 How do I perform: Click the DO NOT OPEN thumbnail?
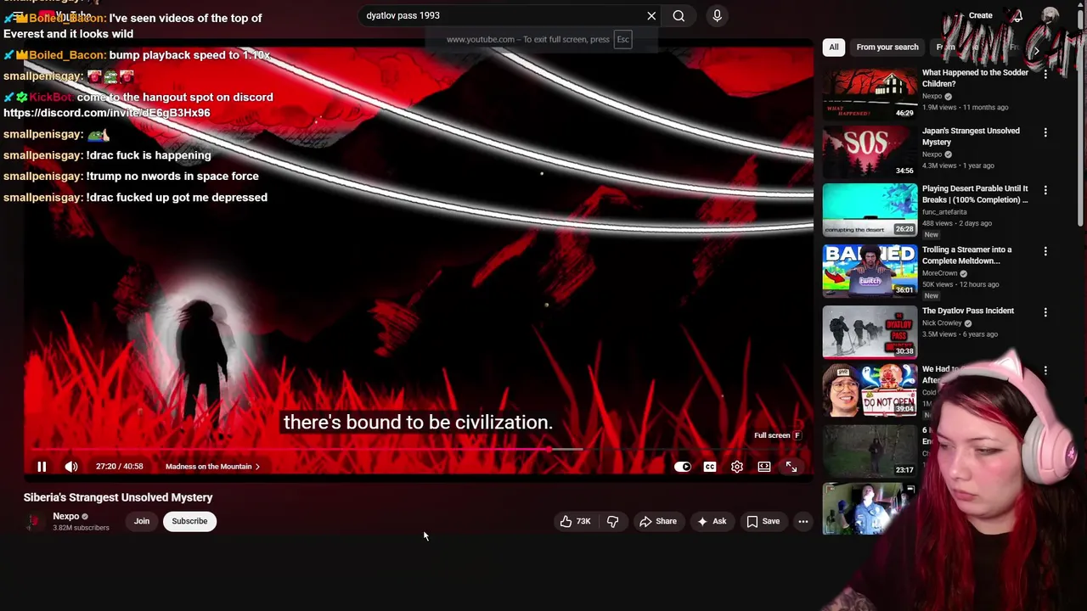(870, 390)
